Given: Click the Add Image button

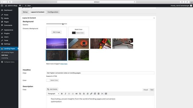Looking at the screenshot, I should click(x=56, y=32).
